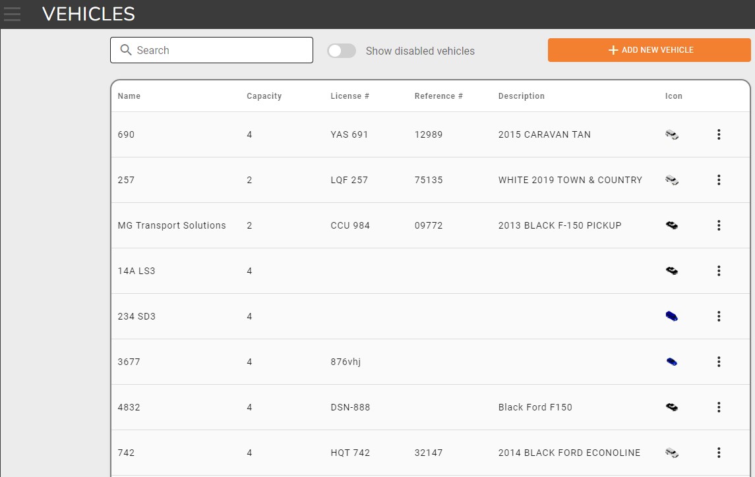The height and width of the screenshot is (477, 755).
Task: Open the hamburger navigation menu
Action: (12, 14)
